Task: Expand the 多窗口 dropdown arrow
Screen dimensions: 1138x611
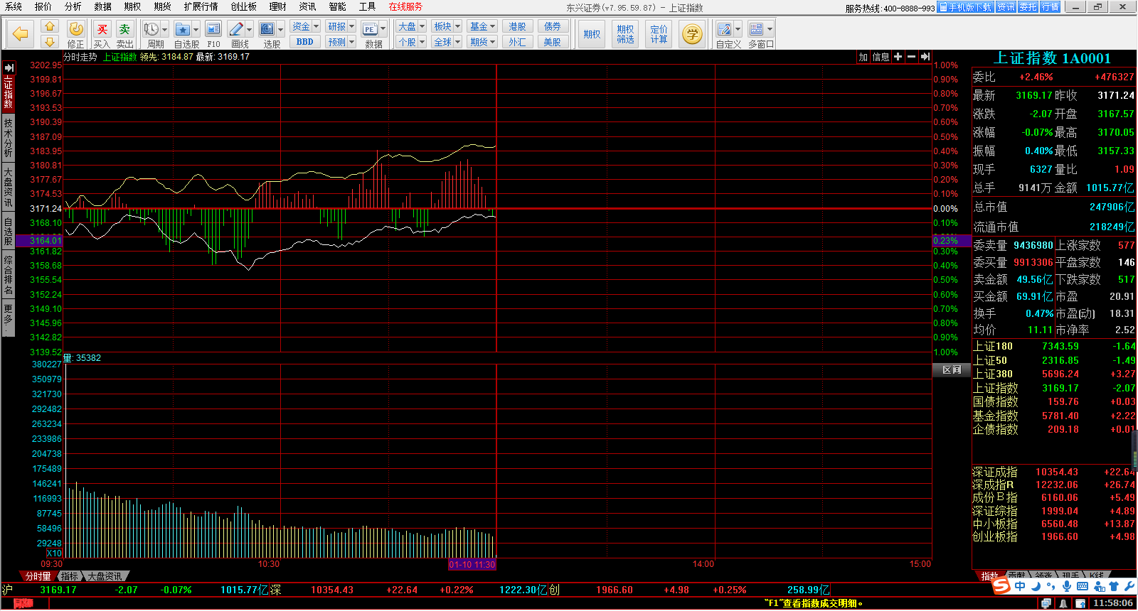Action: (770, 30)
